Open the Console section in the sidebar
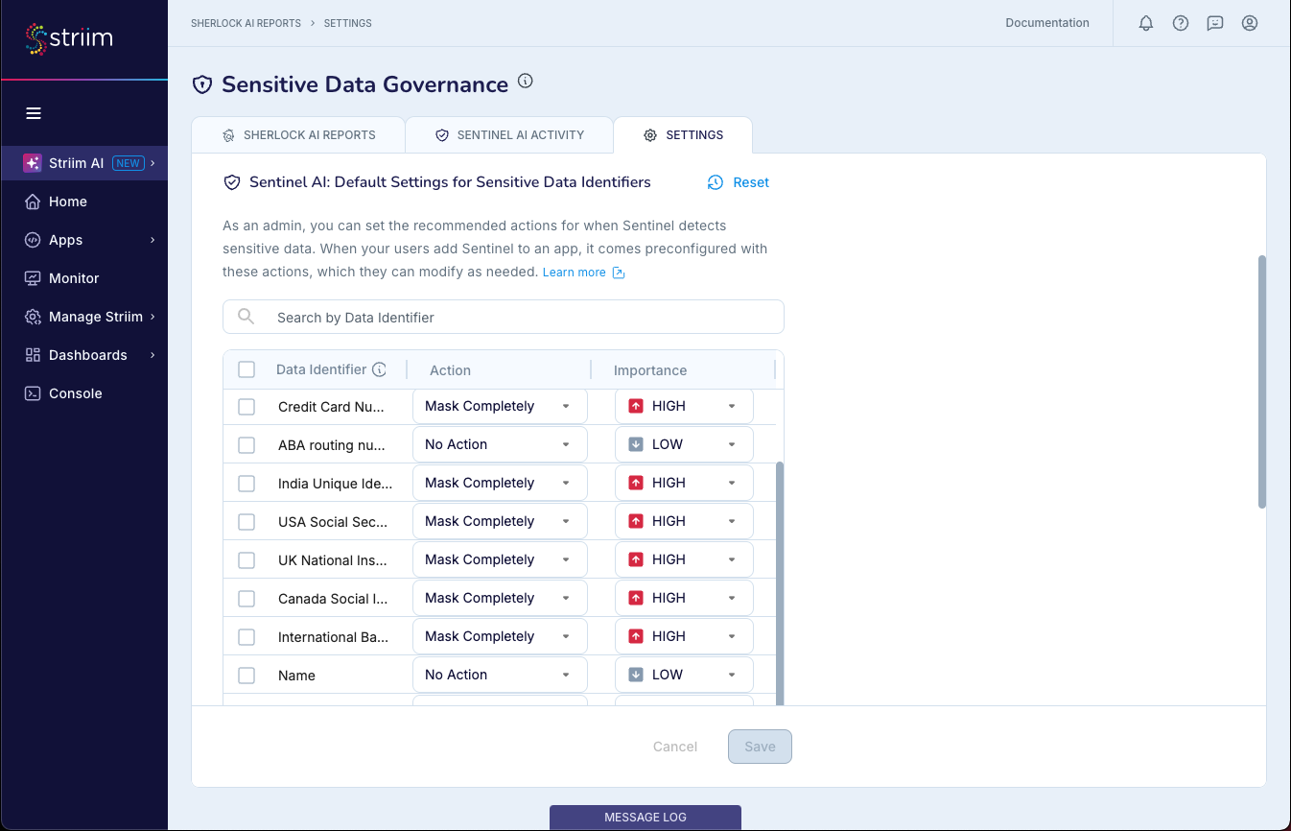1291x831 pixels. coord(74,393)
